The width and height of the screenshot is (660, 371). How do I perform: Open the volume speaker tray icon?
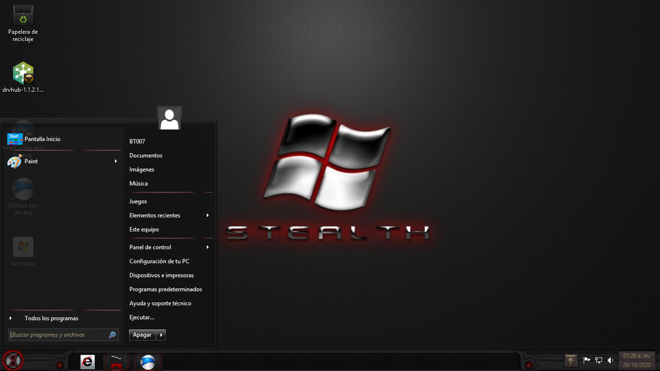(x=610, y=360)
